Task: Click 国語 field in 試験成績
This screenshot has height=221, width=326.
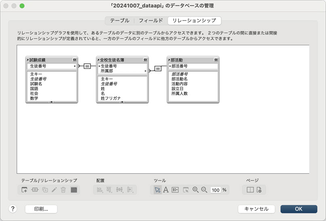Action: click(x=34, y=89)
